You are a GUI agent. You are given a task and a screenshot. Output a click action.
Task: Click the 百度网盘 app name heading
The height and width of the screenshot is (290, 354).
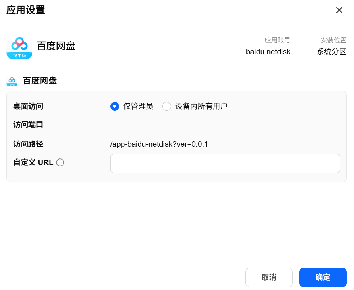56,46
